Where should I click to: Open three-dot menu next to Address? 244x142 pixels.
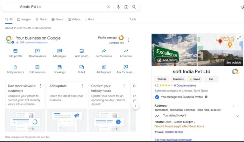click(x=233, y=106)
